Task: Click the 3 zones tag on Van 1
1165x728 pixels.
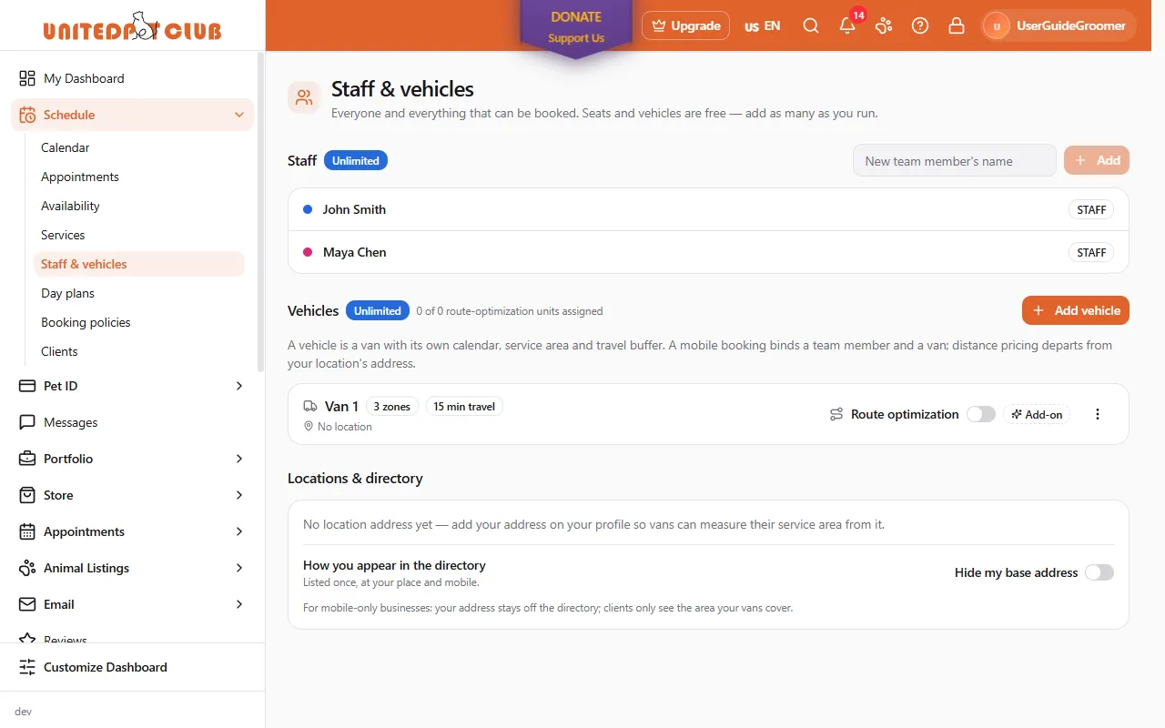Action: [392, 407]
